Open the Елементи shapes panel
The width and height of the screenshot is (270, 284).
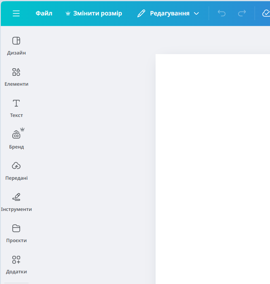16,77
